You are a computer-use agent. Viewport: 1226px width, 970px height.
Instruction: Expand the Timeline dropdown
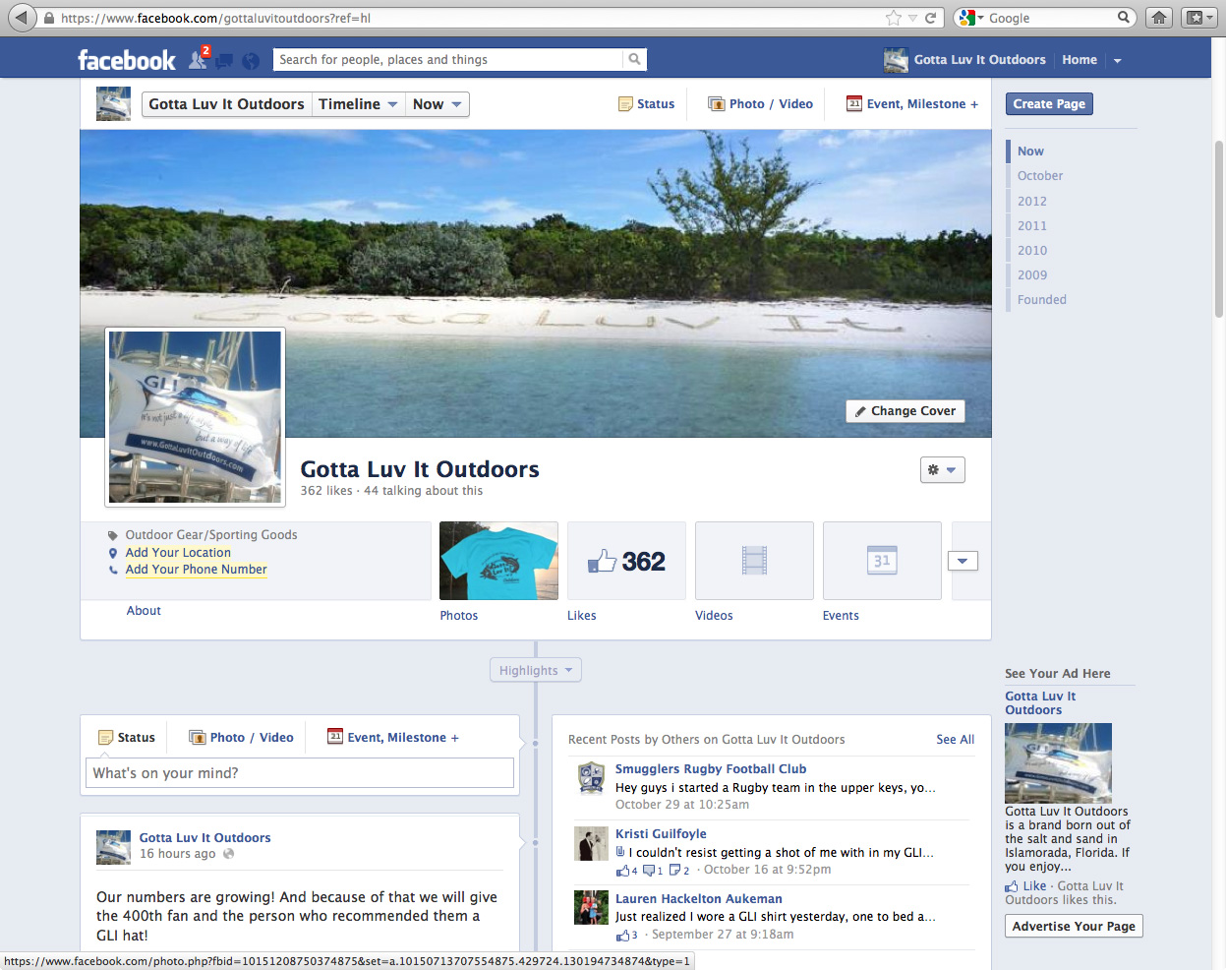358,104
